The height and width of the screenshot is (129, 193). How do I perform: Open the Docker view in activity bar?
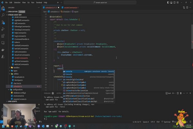coord(3,50)
